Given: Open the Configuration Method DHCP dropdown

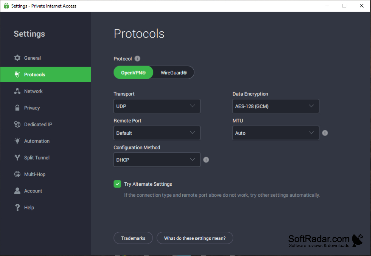Looking at the screenshot, I should [157, 159].
